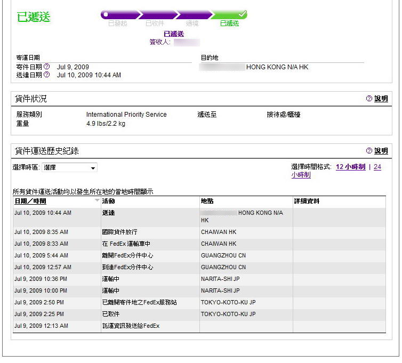Image resolution: width=402 pixels, height=363 pixels.
Task: Select 到達FedEx分件中心 activity text
Action: (x=127, y=268)
